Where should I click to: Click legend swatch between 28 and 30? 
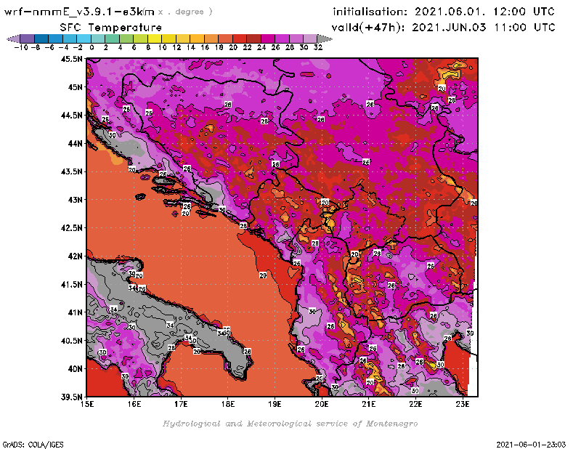pyautogui.click(x=296, y=39)
